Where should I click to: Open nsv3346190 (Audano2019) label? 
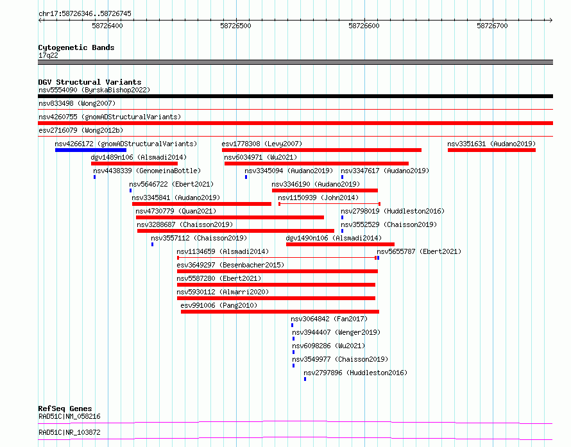click(x=316, y=184)
